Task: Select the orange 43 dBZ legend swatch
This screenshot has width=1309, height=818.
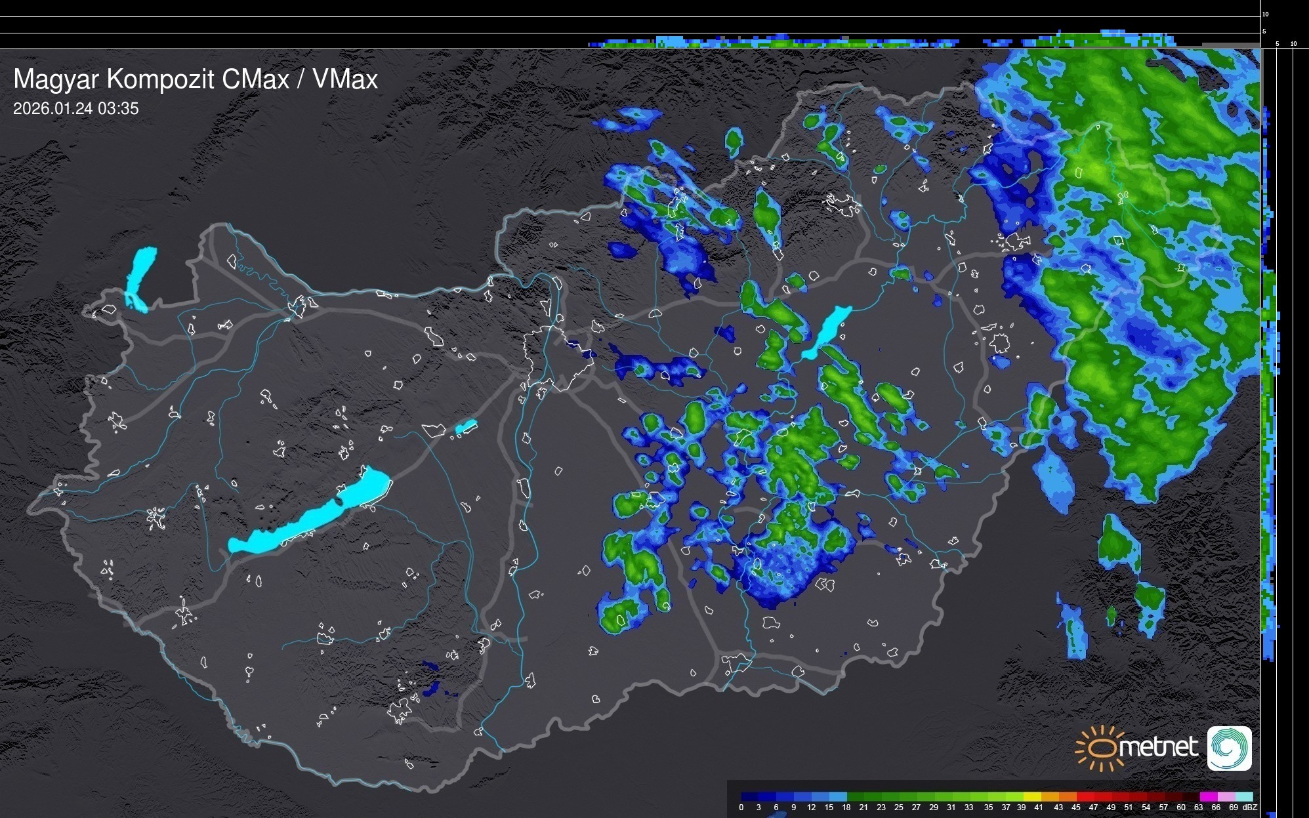Action: 1067,796
